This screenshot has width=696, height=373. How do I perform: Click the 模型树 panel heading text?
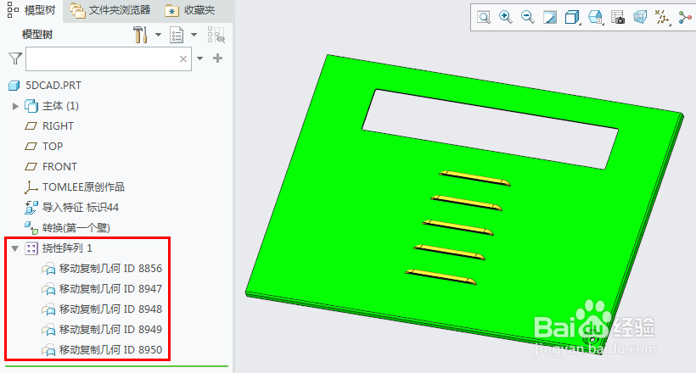coord(37,35)
